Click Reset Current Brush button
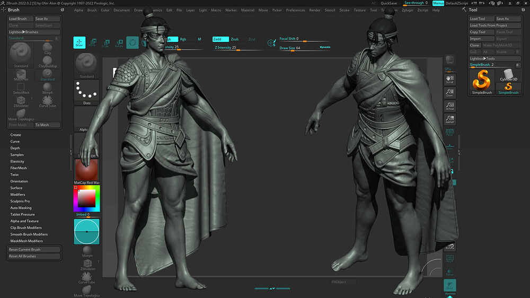 [x=34, y=250]
